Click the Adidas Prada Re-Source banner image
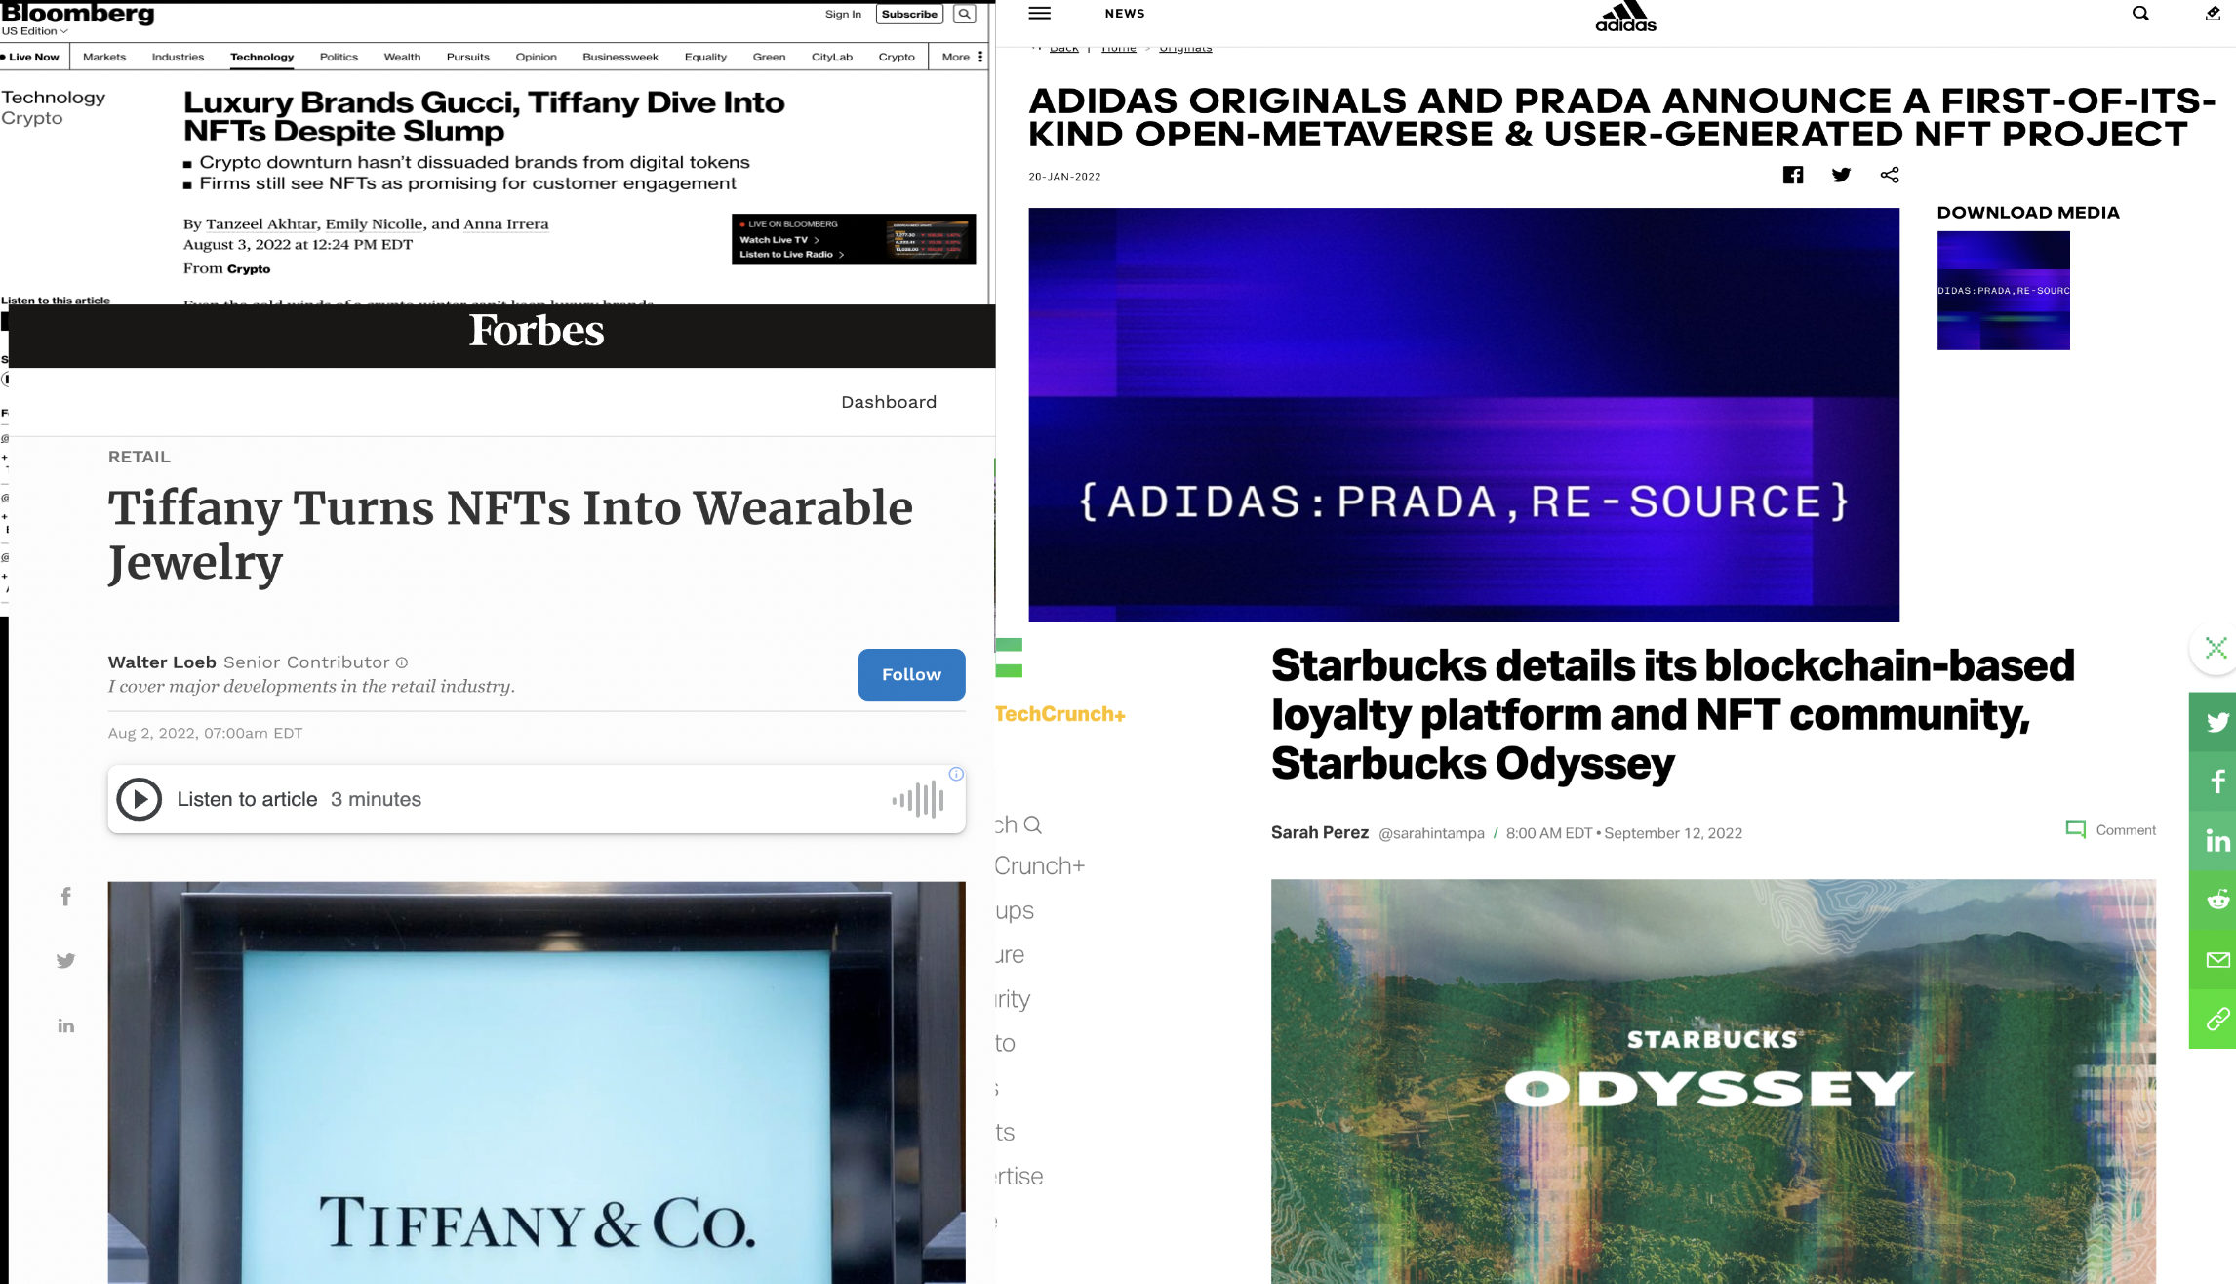The image size is (2236, 1284). tap(1463, 415)
